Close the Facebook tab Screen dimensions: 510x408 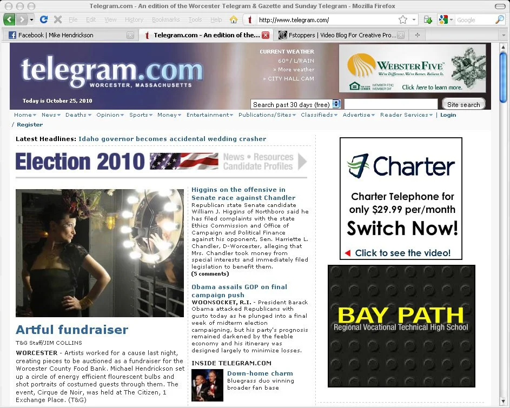130,35
